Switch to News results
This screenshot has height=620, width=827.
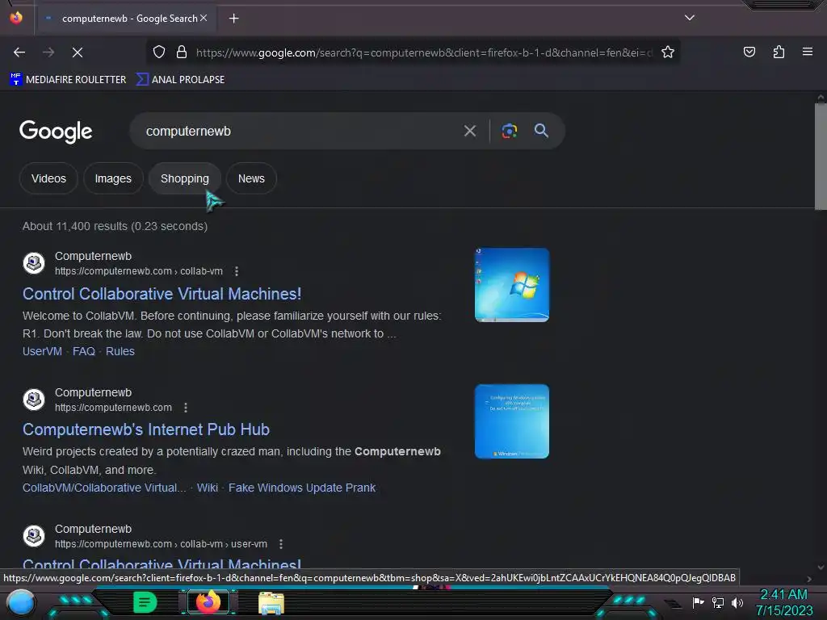coord(251,178)
